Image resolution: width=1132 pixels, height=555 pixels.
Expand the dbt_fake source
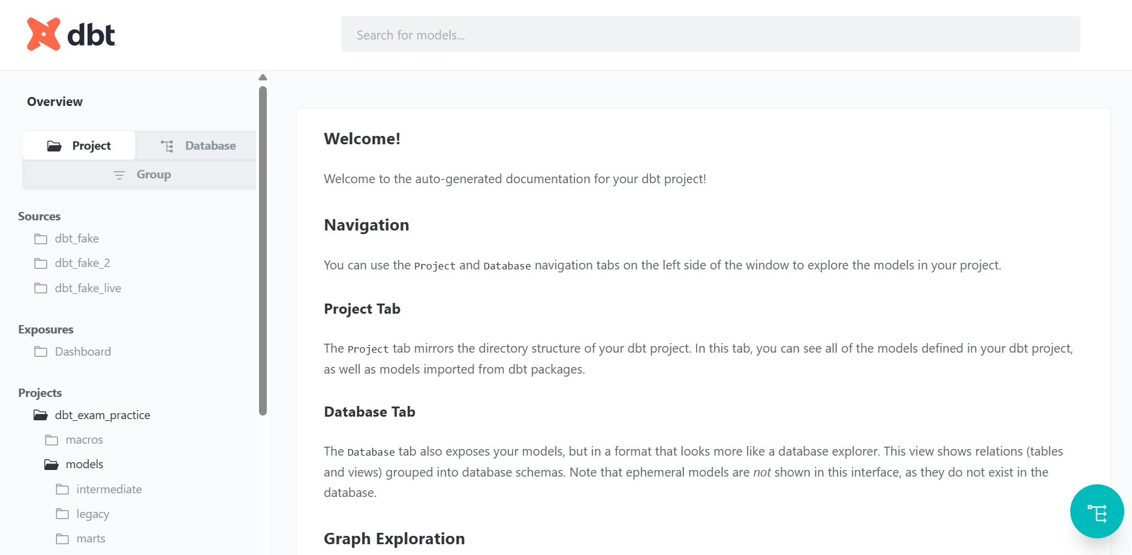click(x=77, y=238)
